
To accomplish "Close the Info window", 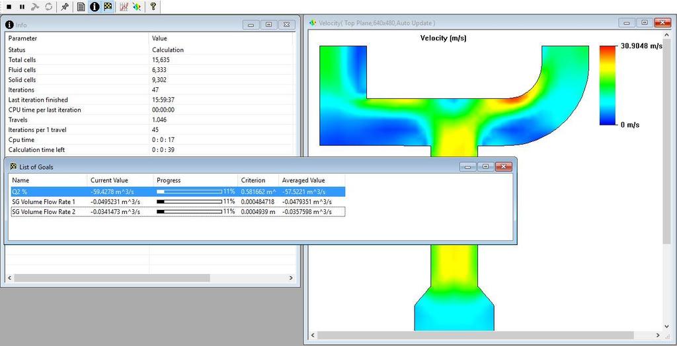I will [287, 24].
